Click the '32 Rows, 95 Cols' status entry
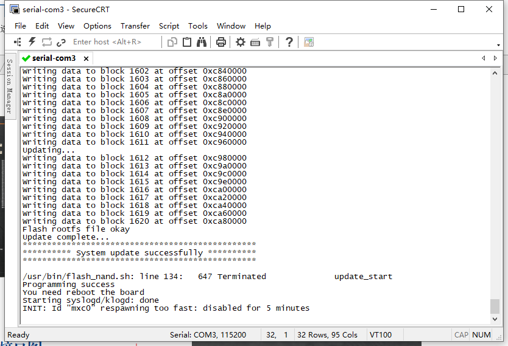This screenshot has width=508, height=346. 327,334
